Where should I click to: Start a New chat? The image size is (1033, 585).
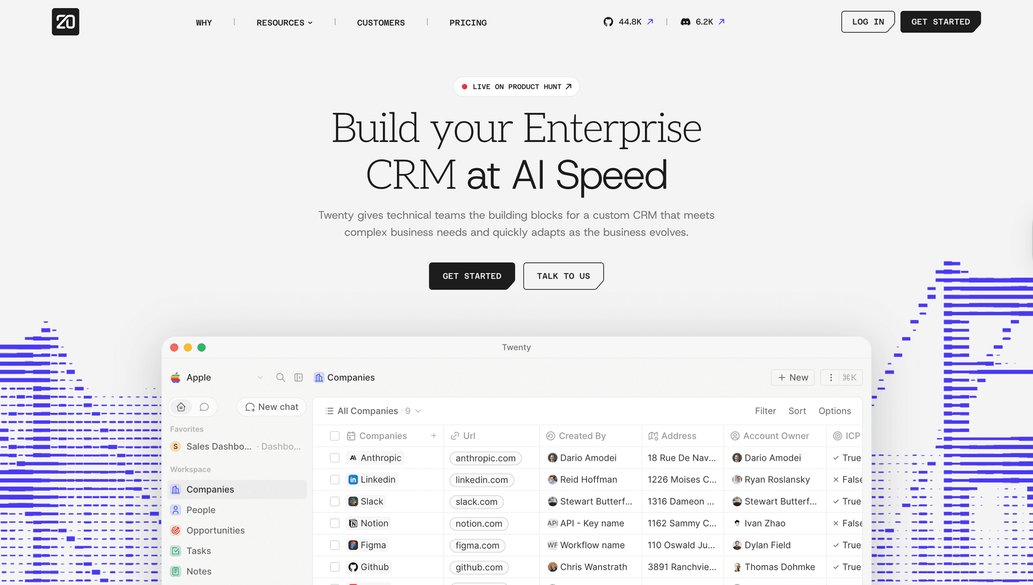[x=272, y=407]
